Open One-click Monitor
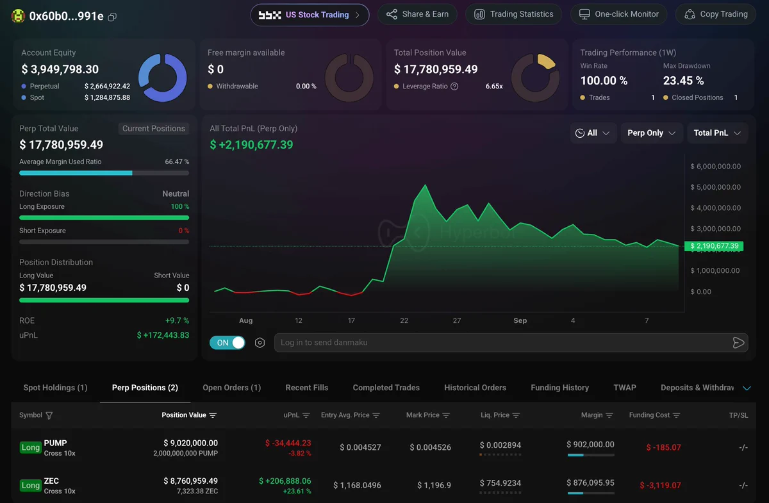This screenshot has height=503, width=769. click(x=618, y=14)
